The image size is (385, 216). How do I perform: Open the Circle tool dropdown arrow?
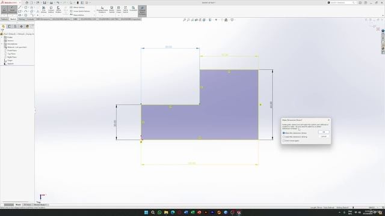28,7
